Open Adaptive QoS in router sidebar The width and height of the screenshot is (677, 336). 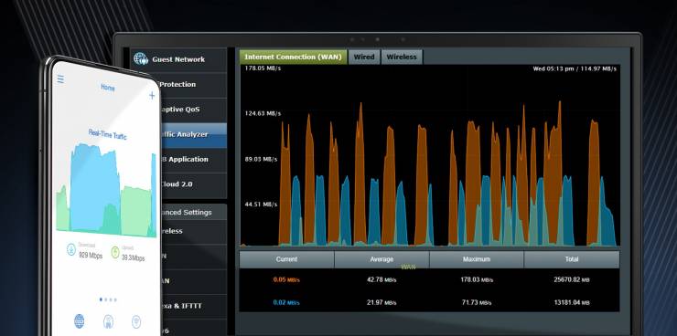[193, 110]
